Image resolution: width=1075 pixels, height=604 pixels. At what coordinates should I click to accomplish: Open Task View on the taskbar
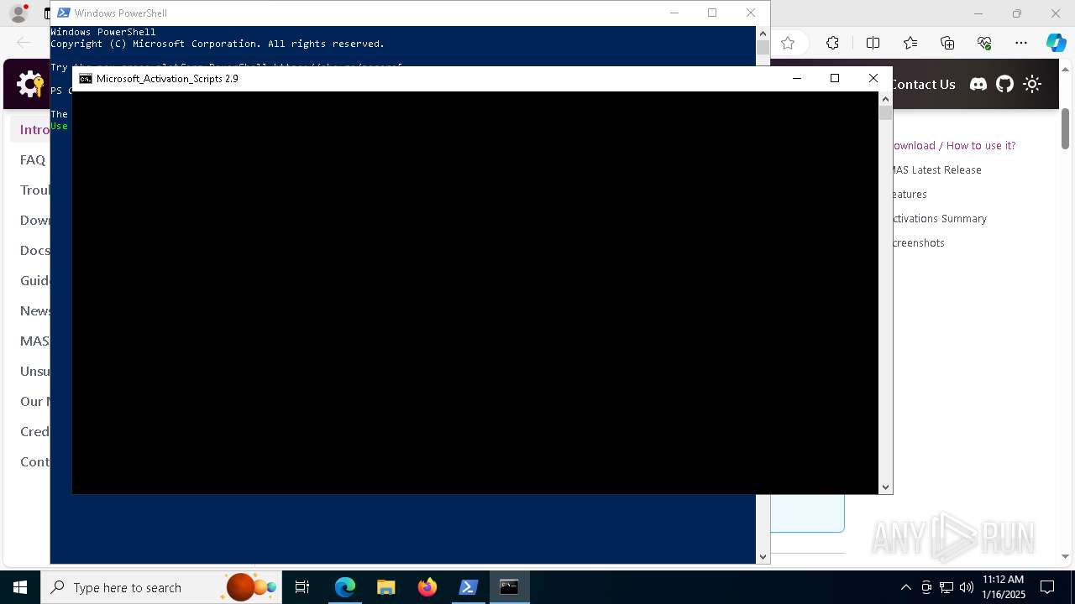click(302, 587)
